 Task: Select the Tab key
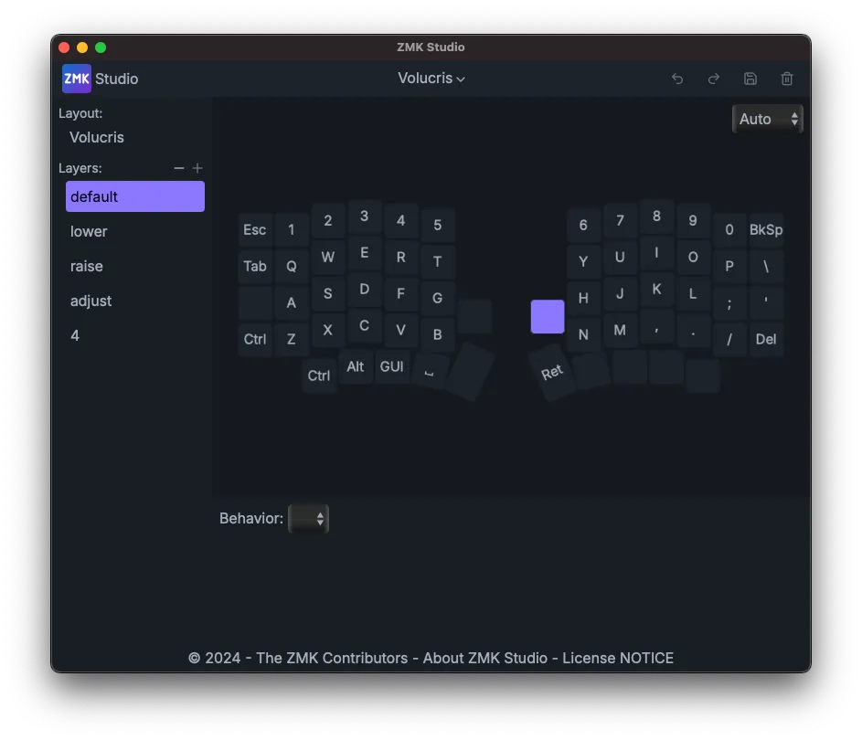click(255, 266)
